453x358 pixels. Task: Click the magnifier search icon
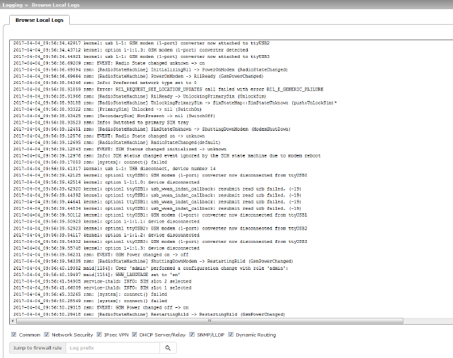pos(168,348)
